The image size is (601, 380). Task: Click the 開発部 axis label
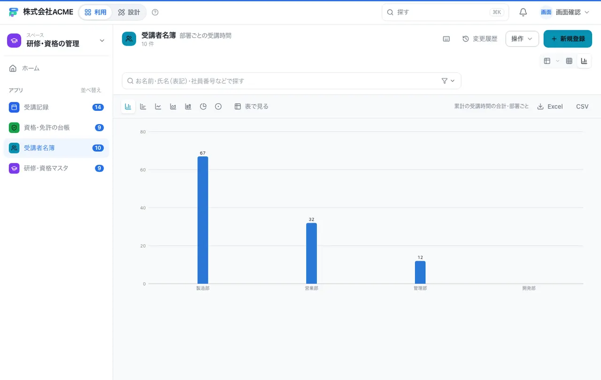tap(529, 288)
